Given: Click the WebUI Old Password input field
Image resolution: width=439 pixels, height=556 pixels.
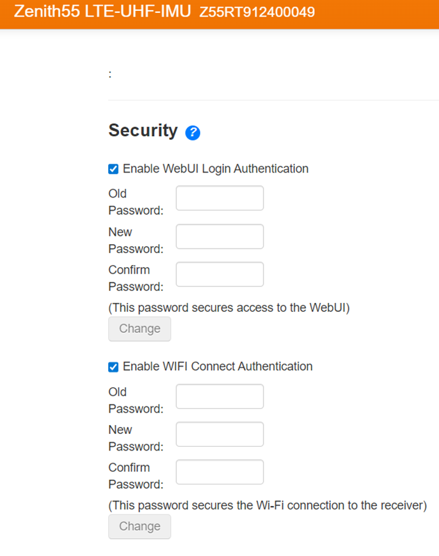Looking at the screenshot, I should [x=219, y=198].
